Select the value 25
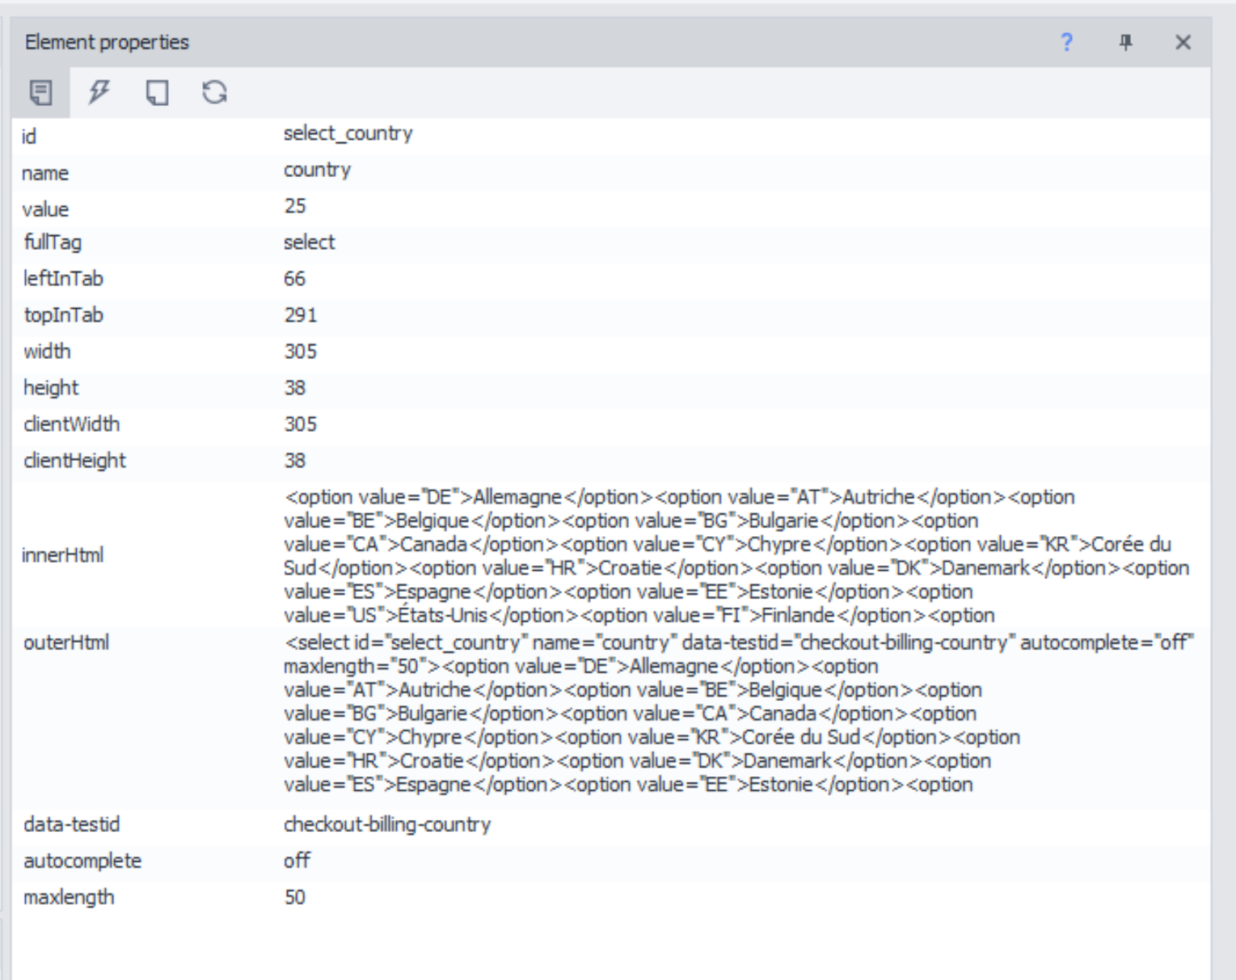 pyautogui.click(x=295, y=206)
